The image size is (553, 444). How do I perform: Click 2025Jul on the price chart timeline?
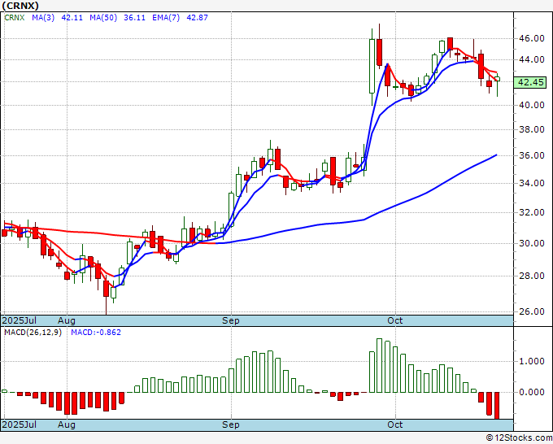pos(19,320)
